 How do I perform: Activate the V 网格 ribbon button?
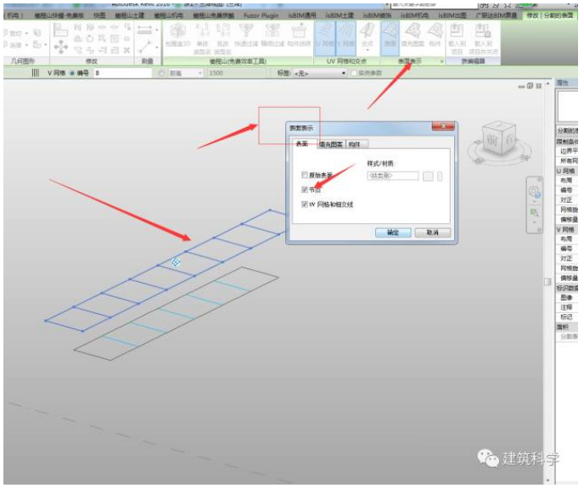tap(346, 37)
